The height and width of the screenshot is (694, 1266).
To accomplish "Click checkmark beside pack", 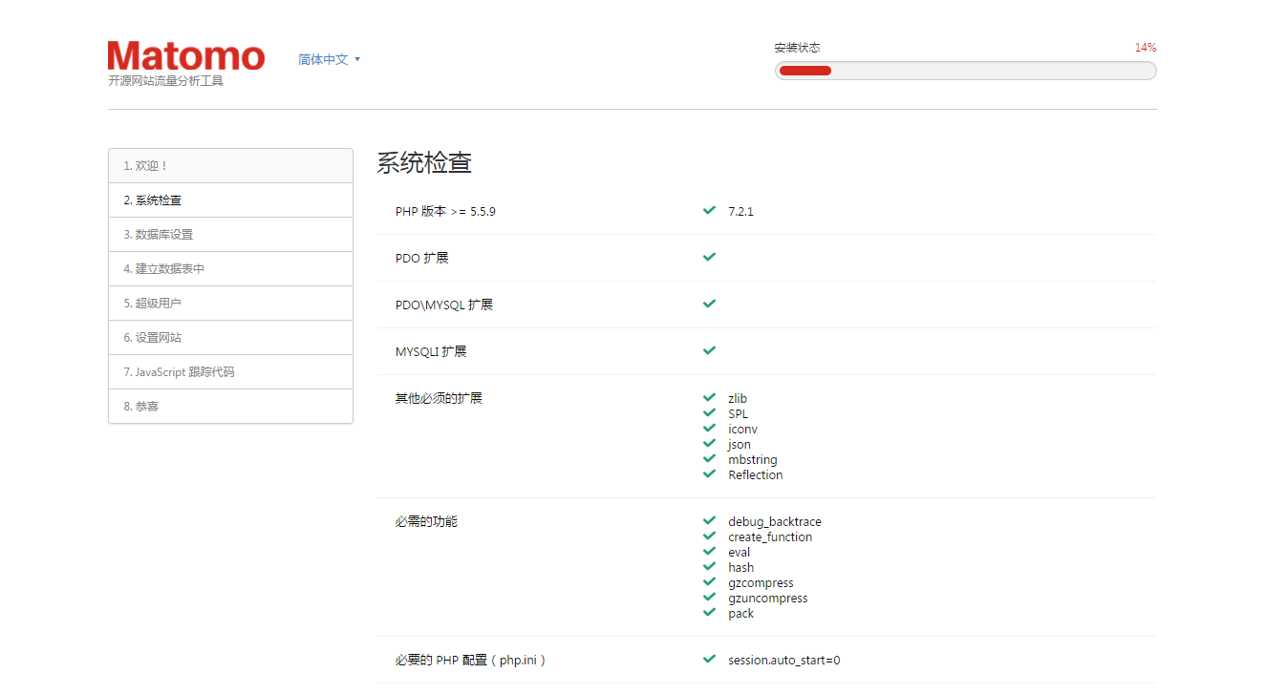I will [x=709, y=612].
